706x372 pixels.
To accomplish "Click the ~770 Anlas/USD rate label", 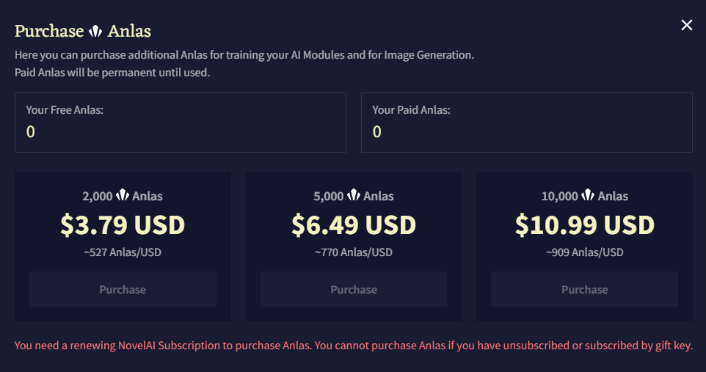I will point(354,252).
